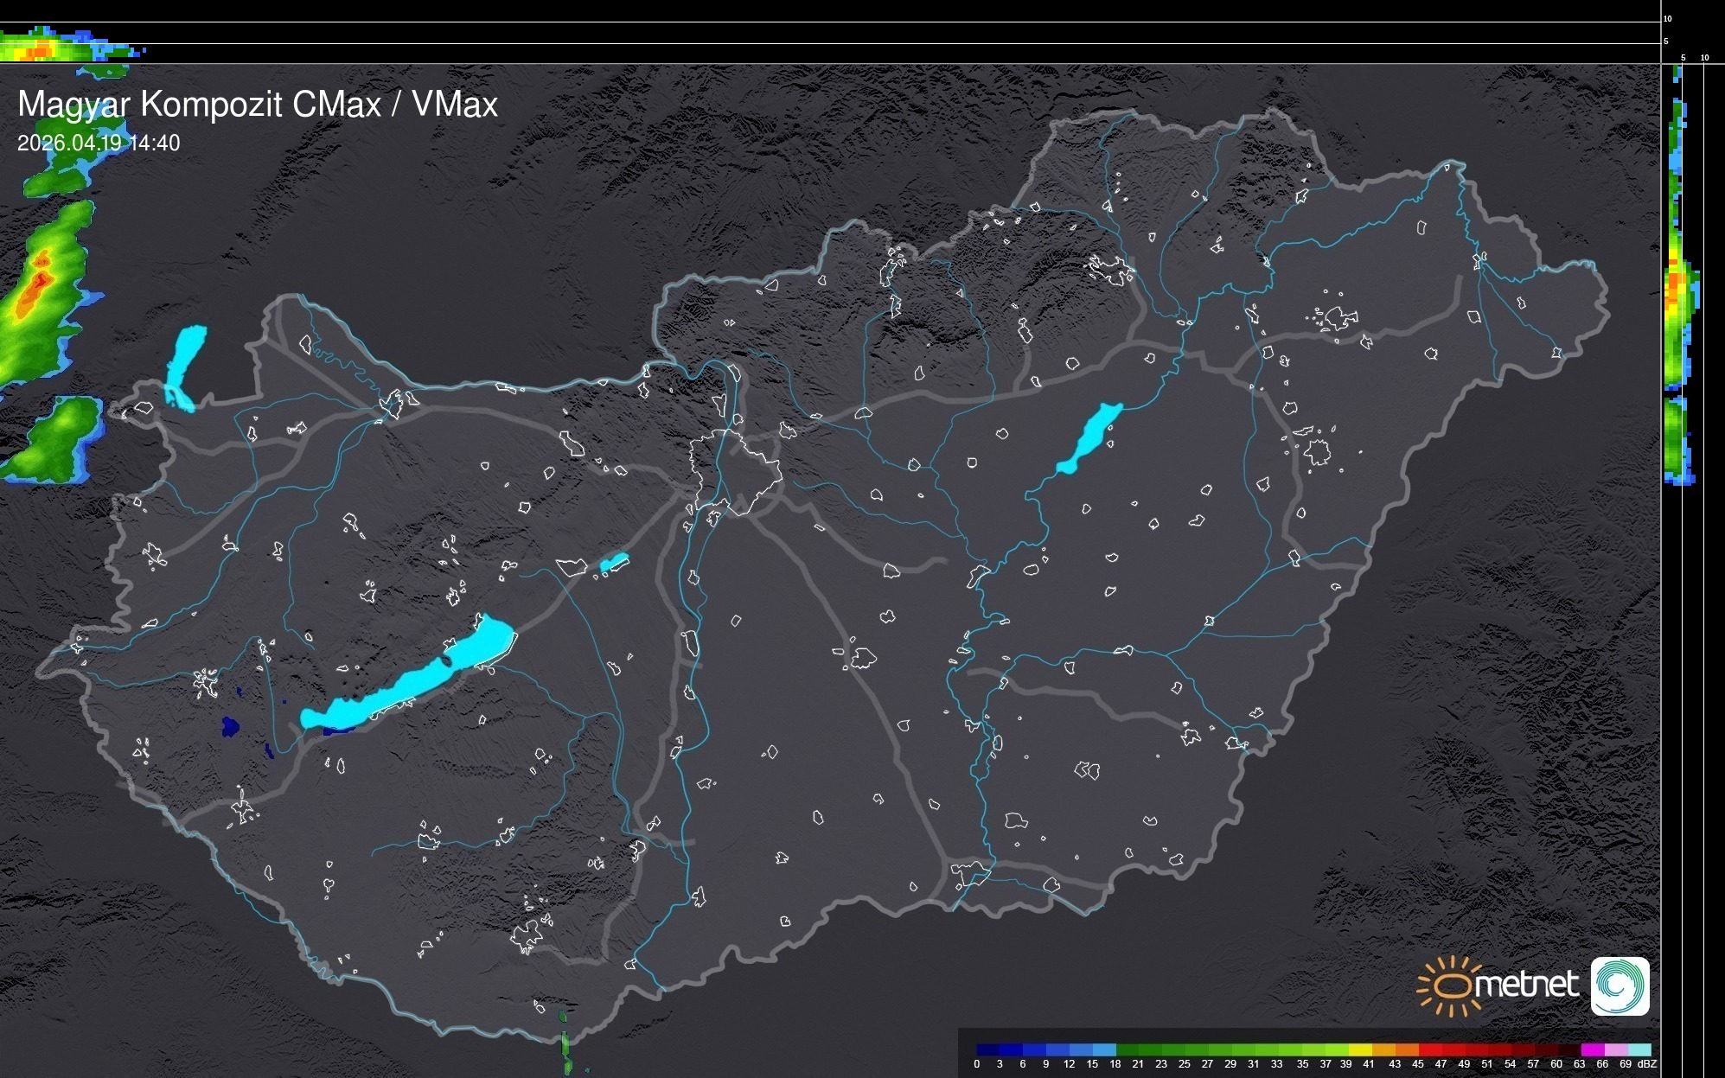
Task: Click the Magyar Kompozit CMax / VMax title
Action: pos(258,105)
